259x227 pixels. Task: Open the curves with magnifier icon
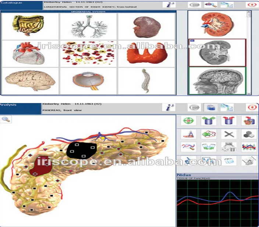pos(188,147)
